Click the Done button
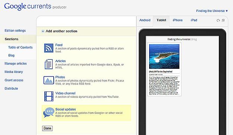This screenshot has height=135, width=233. (x=47, y=128)
